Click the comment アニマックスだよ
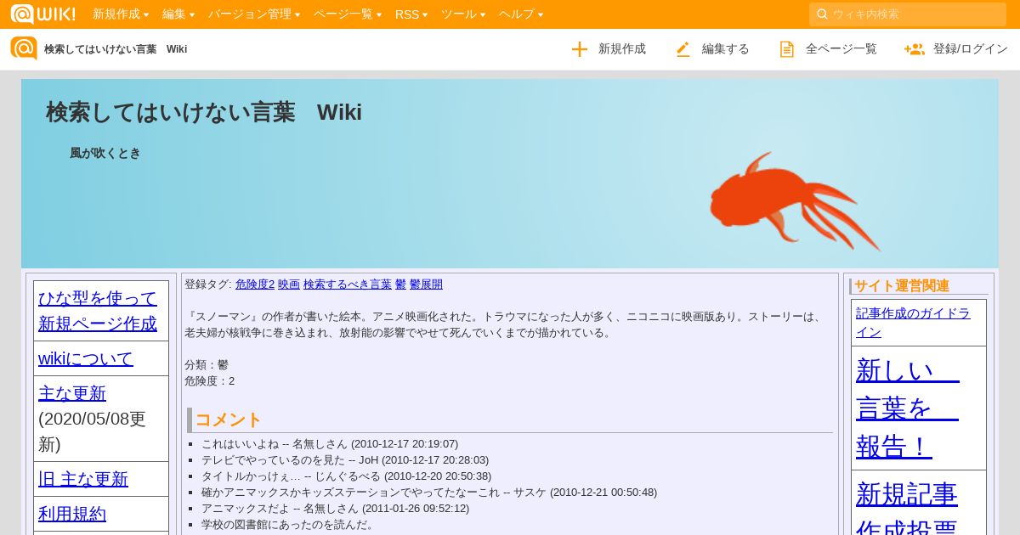The width and height of the screenshot is (1020, 535). pyautogui.click(x=335, y=509)
